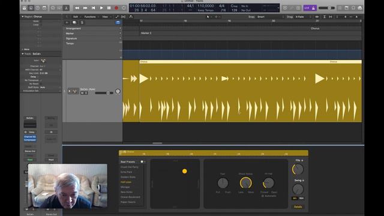
Task: Click the Play button
Action: pyautogui.click(x=101, y=8)
